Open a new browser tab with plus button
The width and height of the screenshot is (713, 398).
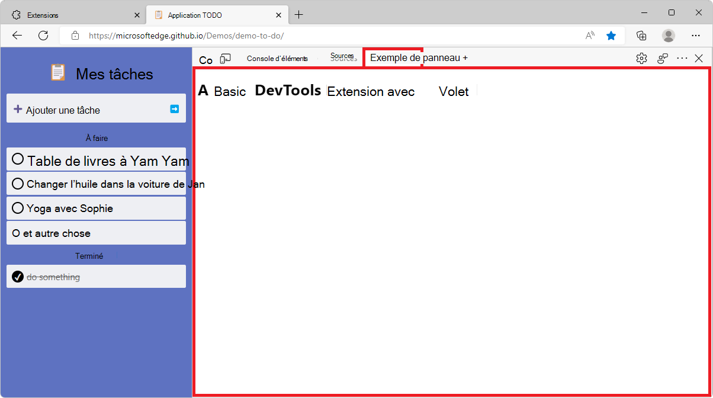coord(299,14)
